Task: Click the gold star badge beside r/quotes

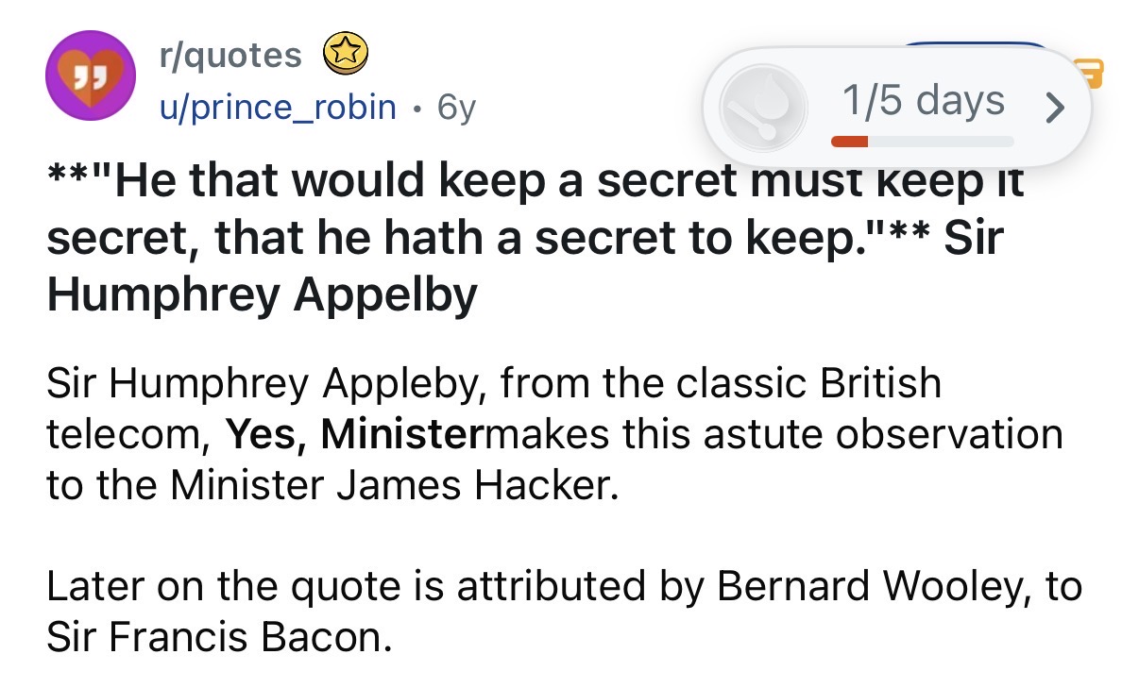Action: tap(346, 55)
